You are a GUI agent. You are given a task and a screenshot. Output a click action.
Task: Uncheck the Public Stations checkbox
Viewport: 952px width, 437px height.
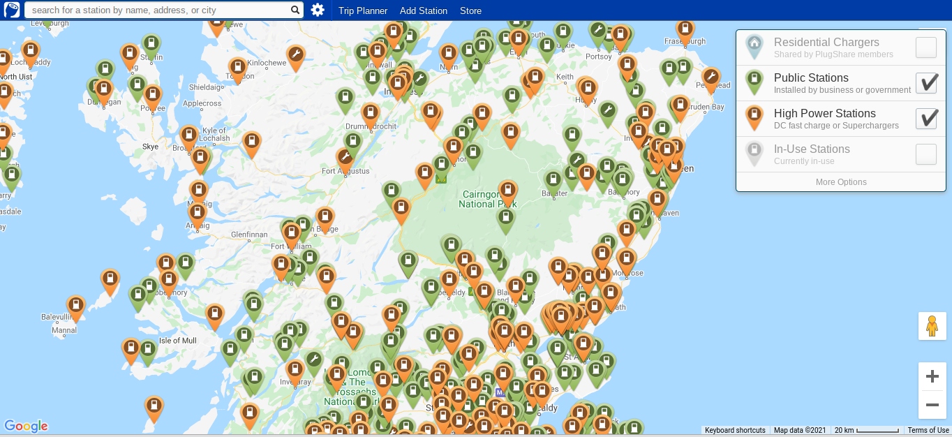pyautogui.click(x=926, y=83)
